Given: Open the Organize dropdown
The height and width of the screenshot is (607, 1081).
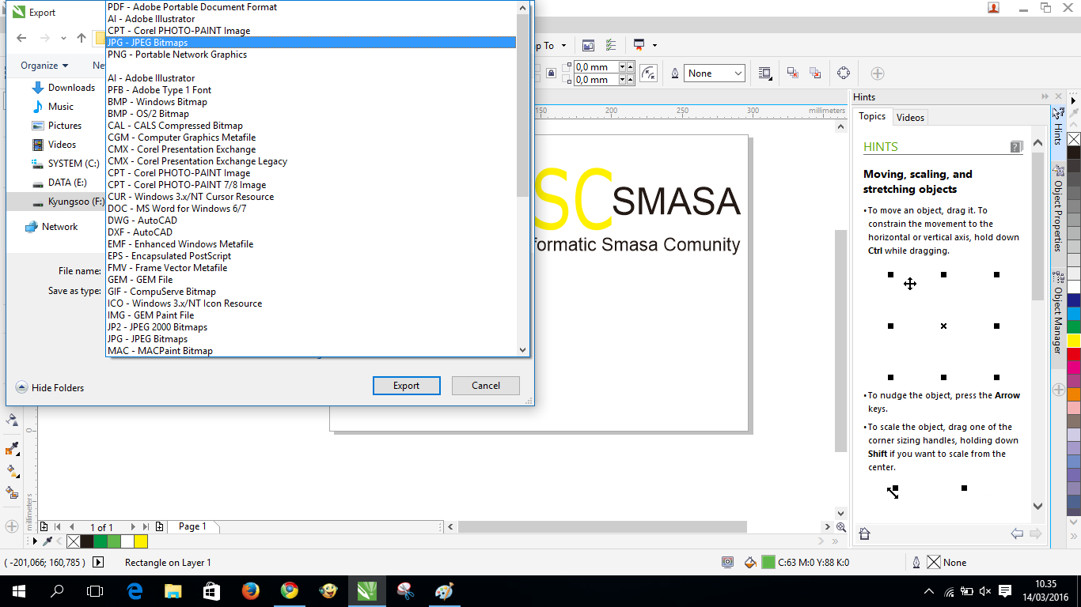Looking at the screenshot, I should tap(44, 66).
